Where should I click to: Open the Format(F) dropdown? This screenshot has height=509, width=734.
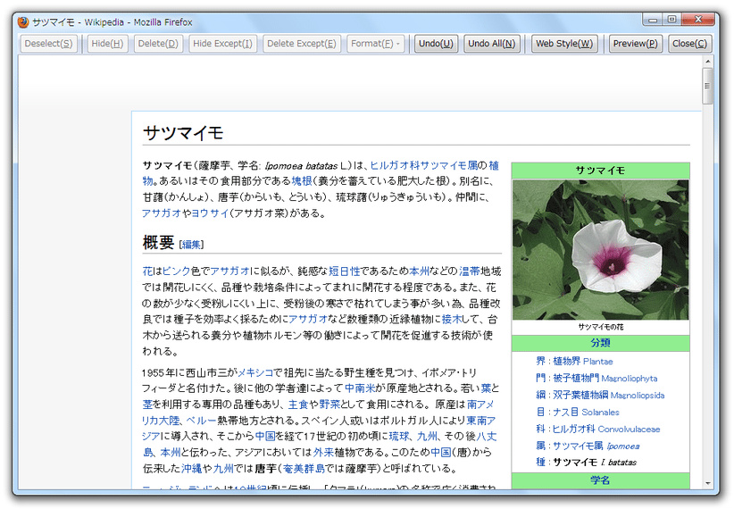(x=375, y=44)
